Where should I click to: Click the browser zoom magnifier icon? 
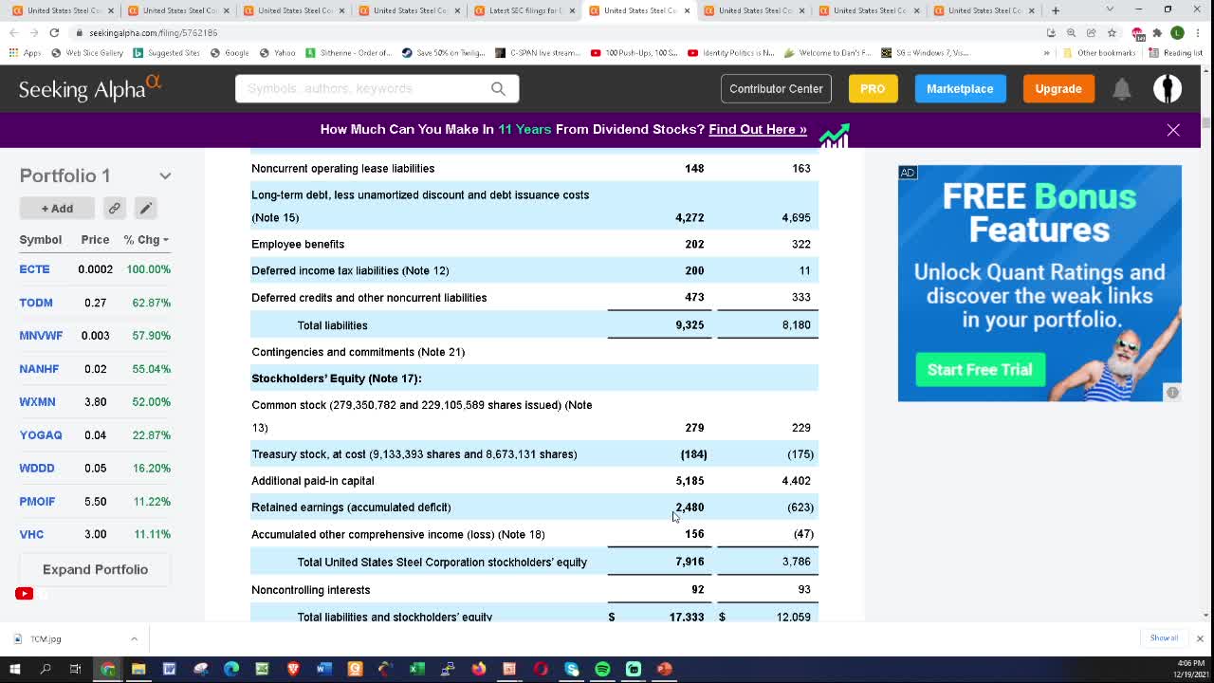pyautogui.click(x=1071, y=32)
